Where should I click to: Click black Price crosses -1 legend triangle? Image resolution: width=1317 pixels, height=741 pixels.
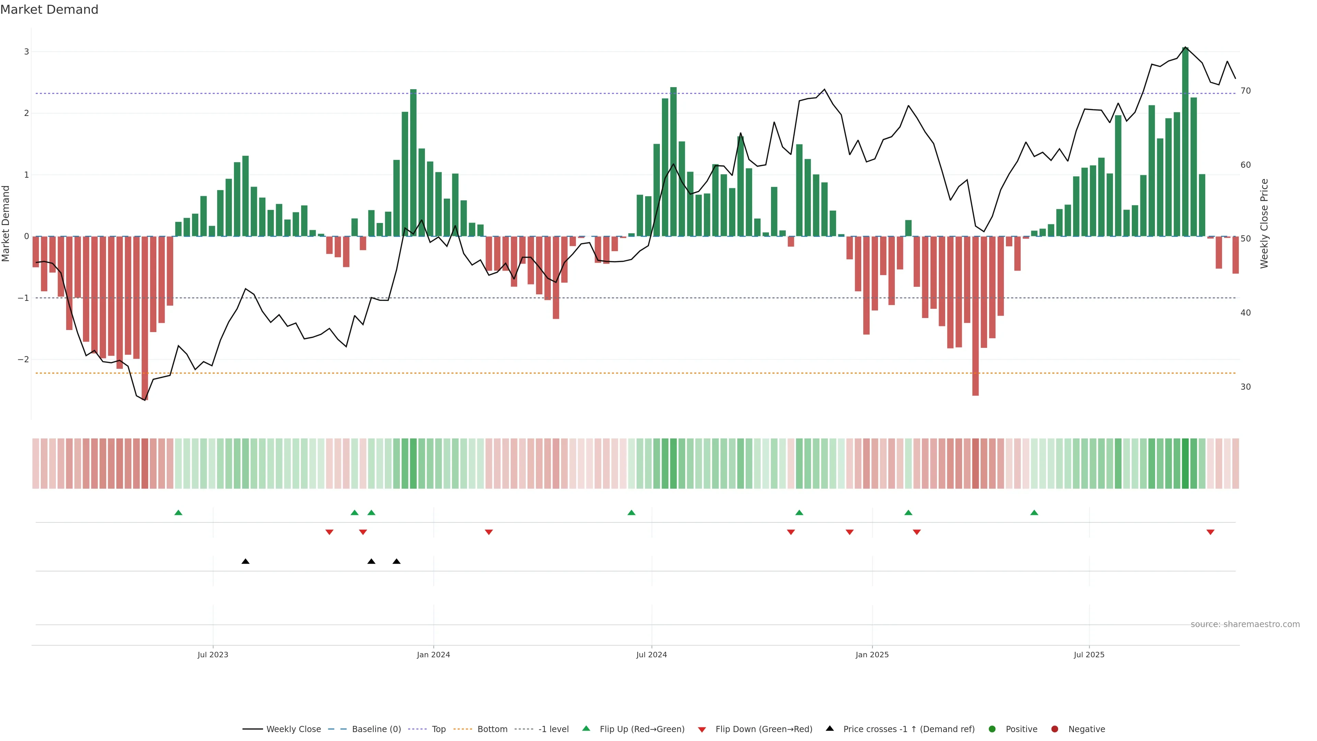tap(830, 729)
